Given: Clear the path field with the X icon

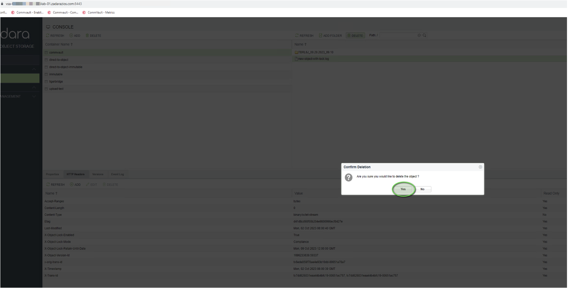Looking at the screenshot, I should tap(419, 35).
